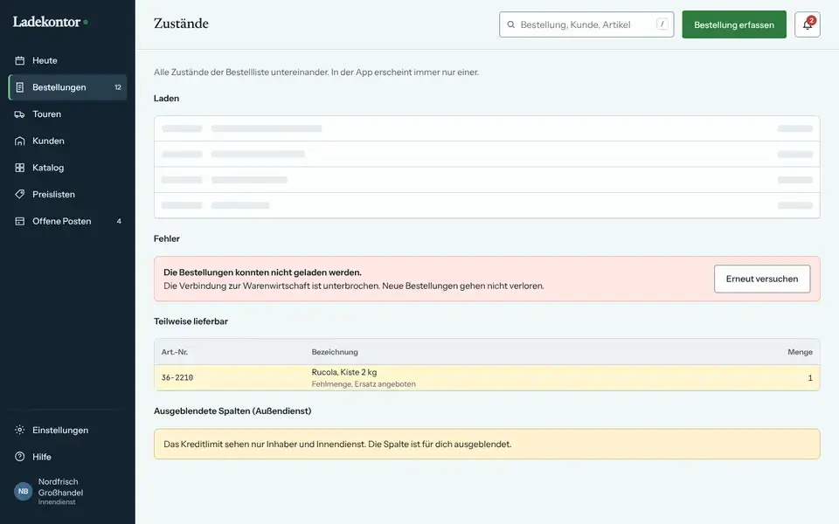Click the Offene Posten icon
The width and height of the screenshot is (839, 524).
(20, 221)
